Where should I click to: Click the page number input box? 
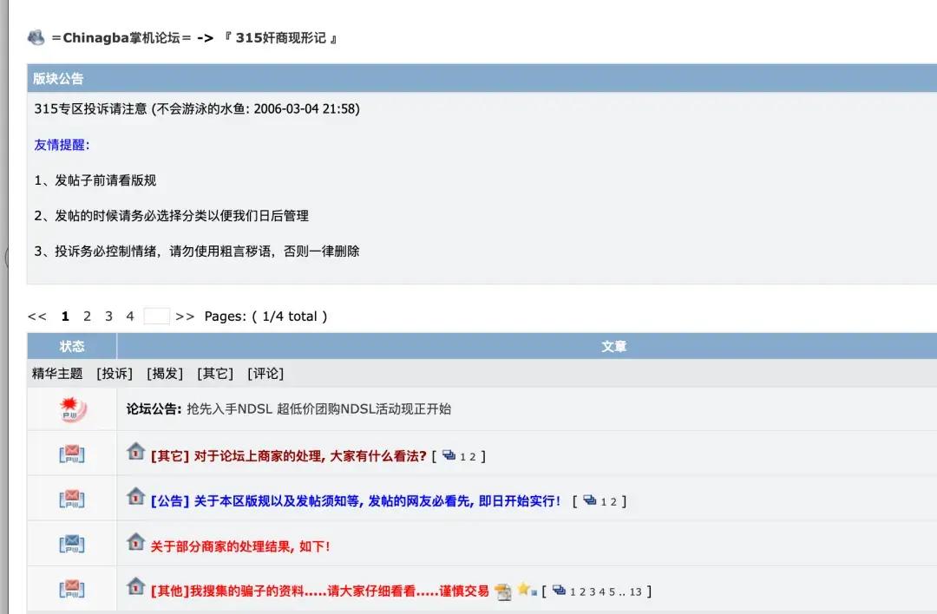click(x=156, y=317)
